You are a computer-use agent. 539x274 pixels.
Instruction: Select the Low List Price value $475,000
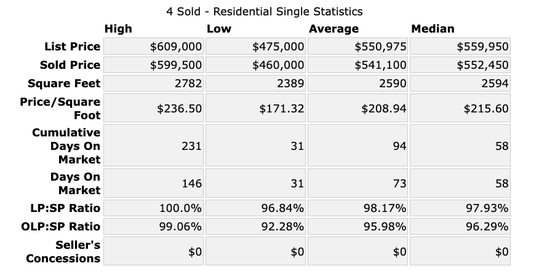pyautogui.click(x=278, y=47)
